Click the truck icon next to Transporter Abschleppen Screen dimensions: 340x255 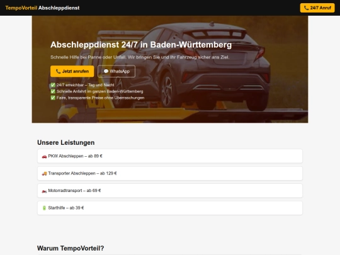click(44, 174)
